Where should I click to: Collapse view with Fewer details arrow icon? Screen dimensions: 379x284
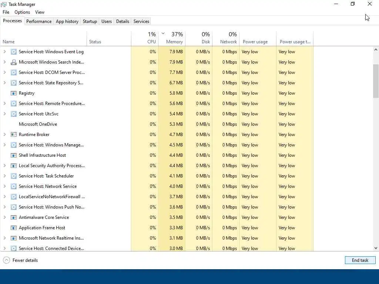(x=7, y=260)
